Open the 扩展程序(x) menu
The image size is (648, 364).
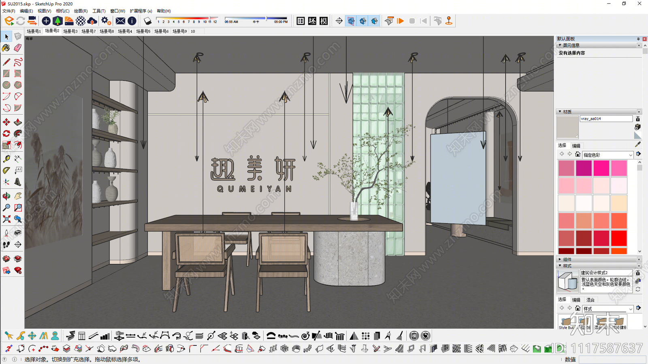pyautogui.click(x=141, y=11)
